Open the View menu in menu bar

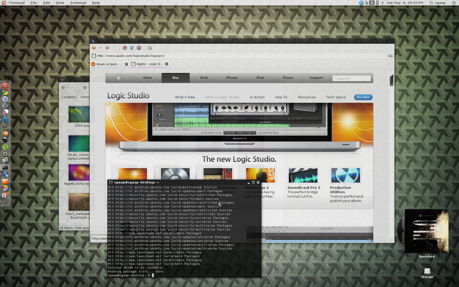(60, 3)
